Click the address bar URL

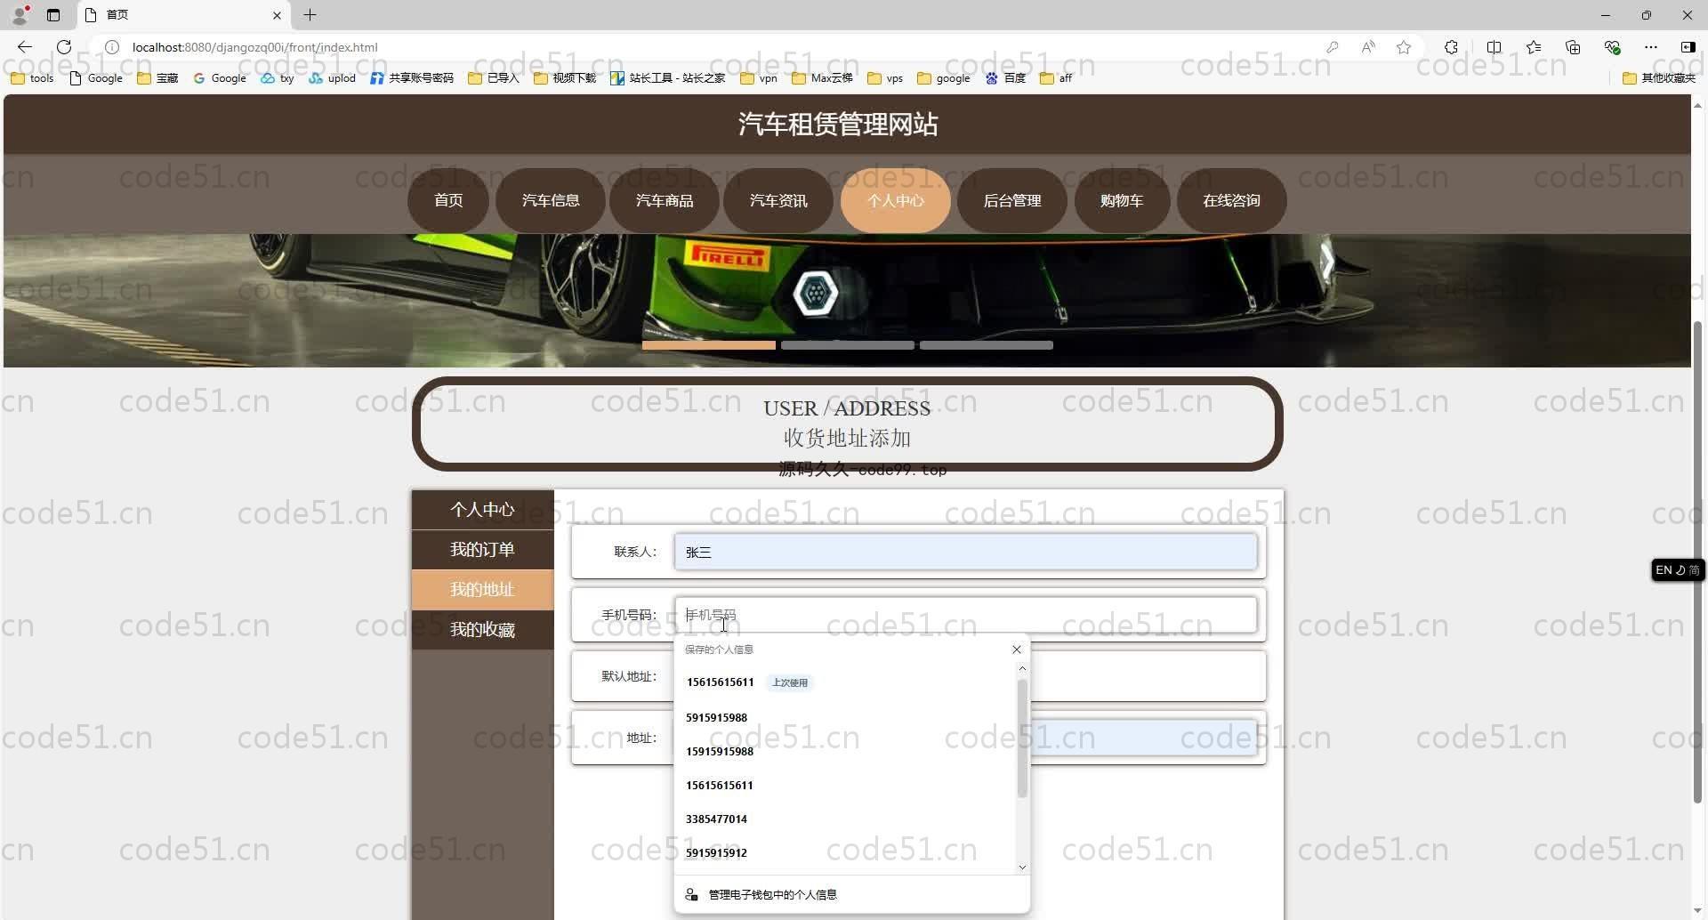coord(254,47)
